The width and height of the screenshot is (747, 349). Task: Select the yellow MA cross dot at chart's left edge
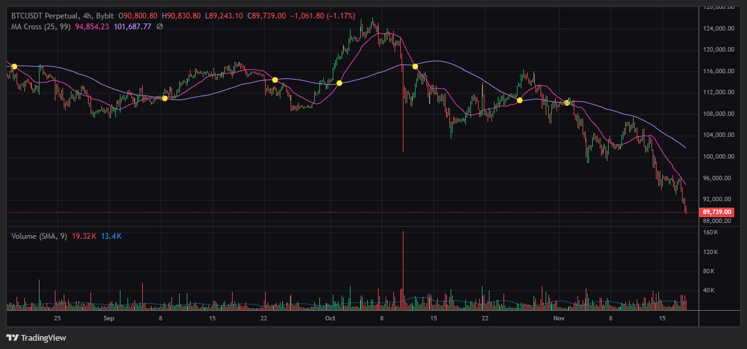pyautogui.click(x=15, y=66)
